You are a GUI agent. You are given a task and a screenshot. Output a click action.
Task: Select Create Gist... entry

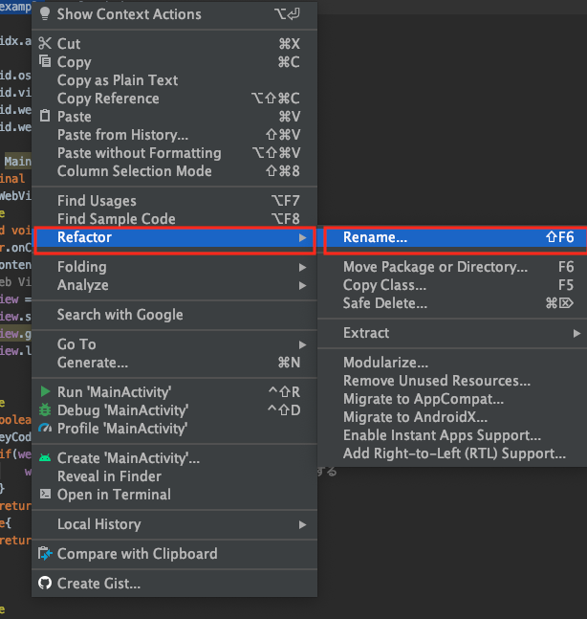click(174, 584)
